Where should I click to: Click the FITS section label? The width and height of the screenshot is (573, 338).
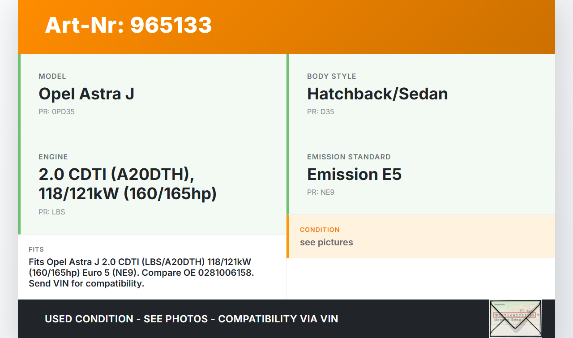[36, 249]
